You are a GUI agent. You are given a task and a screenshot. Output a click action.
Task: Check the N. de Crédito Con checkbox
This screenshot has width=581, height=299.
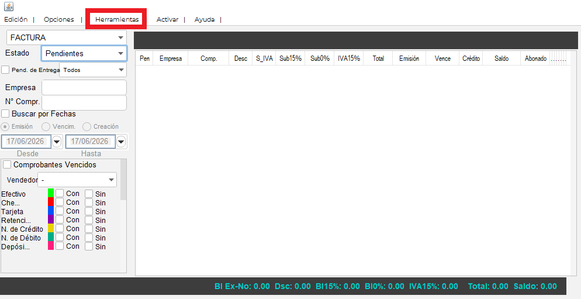click(x=60, y=229)
